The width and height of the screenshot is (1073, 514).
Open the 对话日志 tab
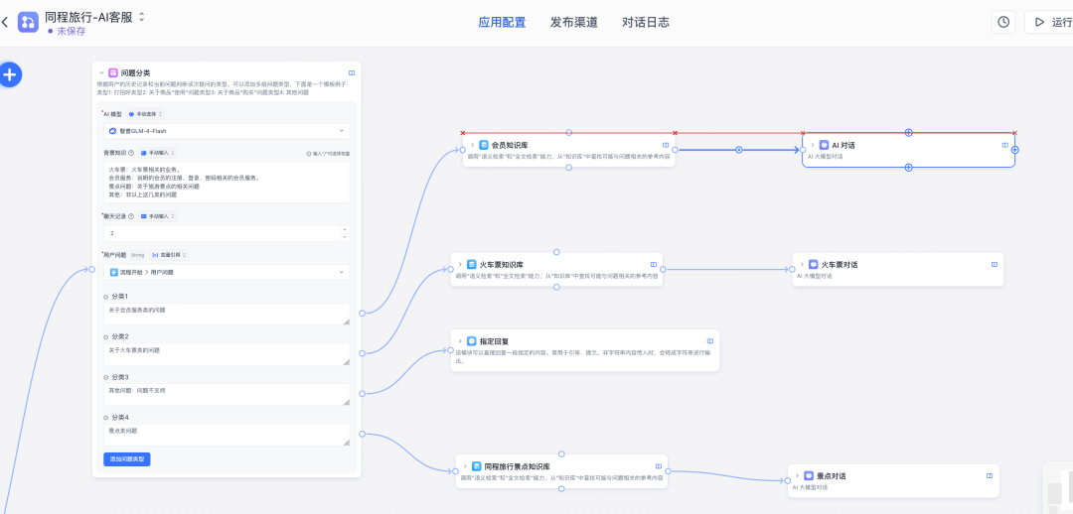646,22
